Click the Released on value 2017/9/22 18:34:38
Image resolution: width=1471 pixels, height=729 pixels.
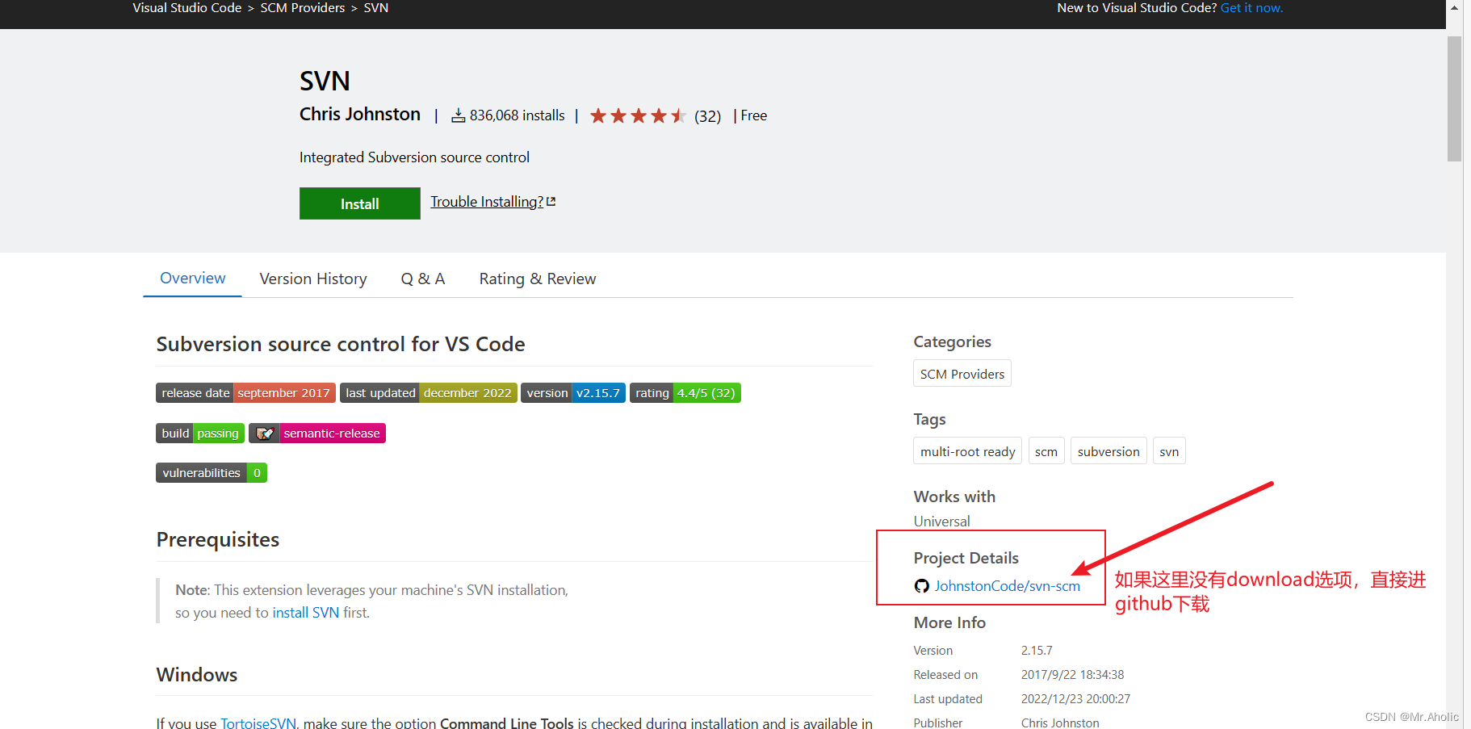[x=1072, y=675]
